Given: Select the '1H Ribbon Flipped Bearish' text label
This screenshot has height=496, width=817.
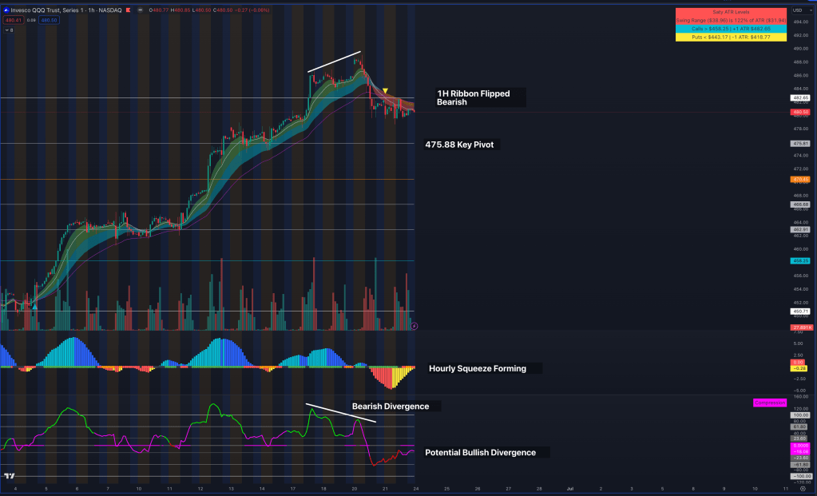Looking at the screenshot, I should click(480, 97).
